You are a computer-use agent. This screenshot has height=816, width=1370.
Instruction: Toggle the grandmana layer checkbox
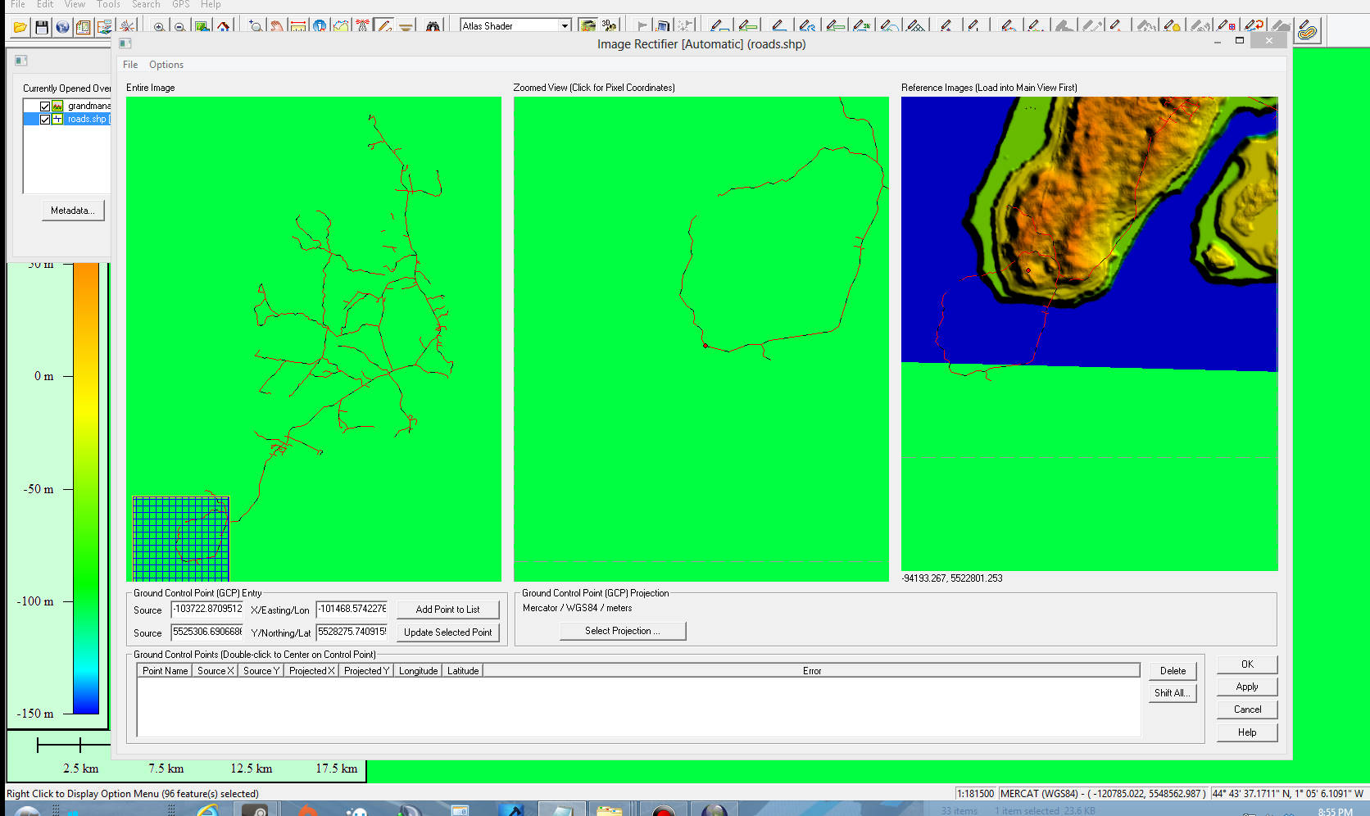click(x=45, y=106)
